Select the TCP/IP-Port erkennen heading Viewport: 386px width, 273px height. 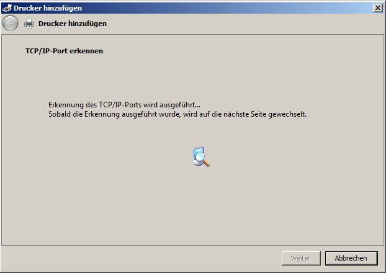[65, 51]
